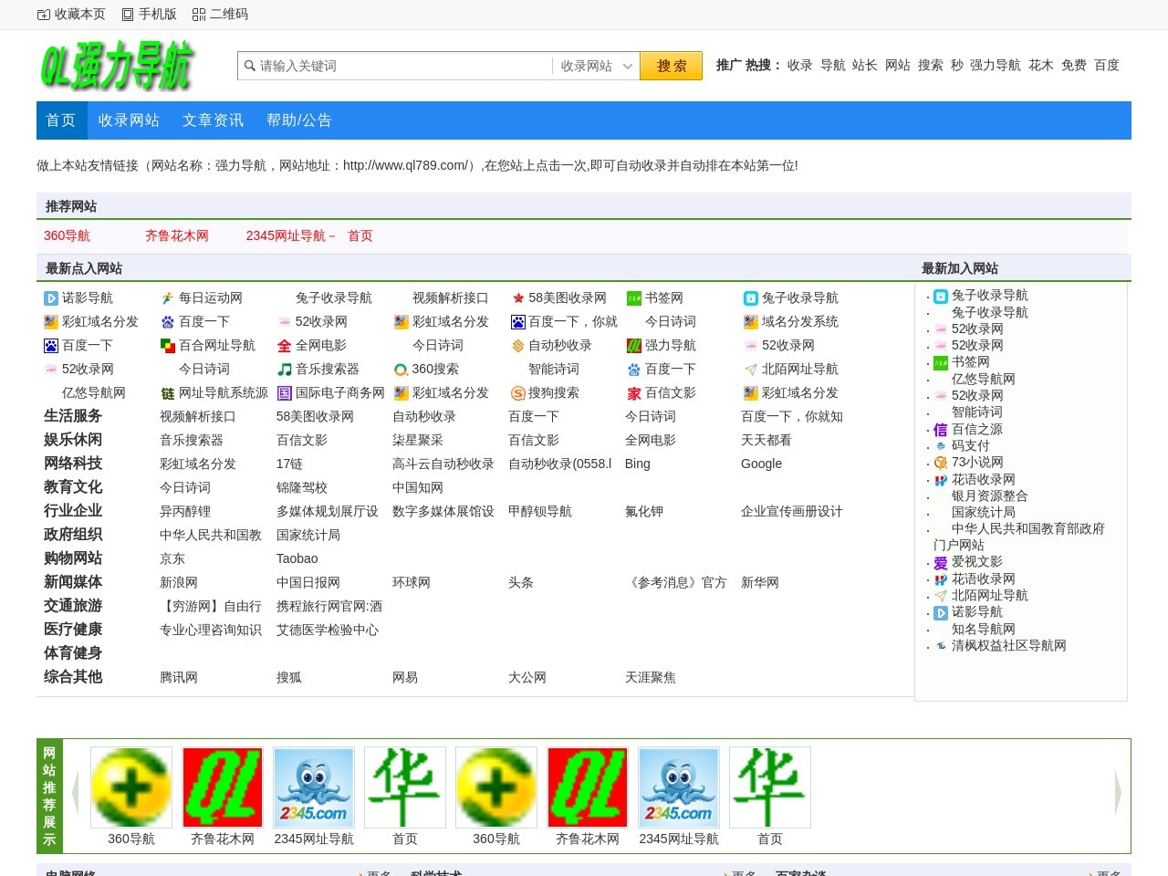Image resolution: width=1168 pixels, height=876 pixels.
Task: Select the 书签网 icon
Action: [634, 297]
